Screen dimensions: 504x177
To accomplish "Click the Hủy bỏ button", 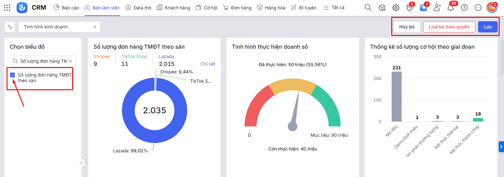I will point(407,27).
